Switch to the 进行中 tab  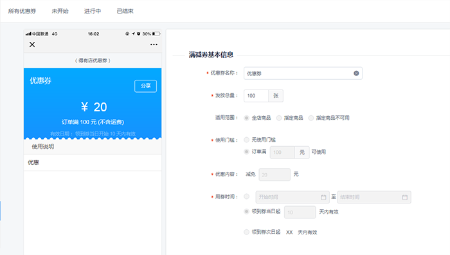(x=93, y=11)
